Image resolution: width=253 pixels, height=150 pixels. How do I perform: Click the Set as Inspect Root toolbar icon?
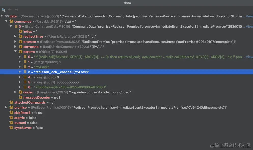coord(3,10)
